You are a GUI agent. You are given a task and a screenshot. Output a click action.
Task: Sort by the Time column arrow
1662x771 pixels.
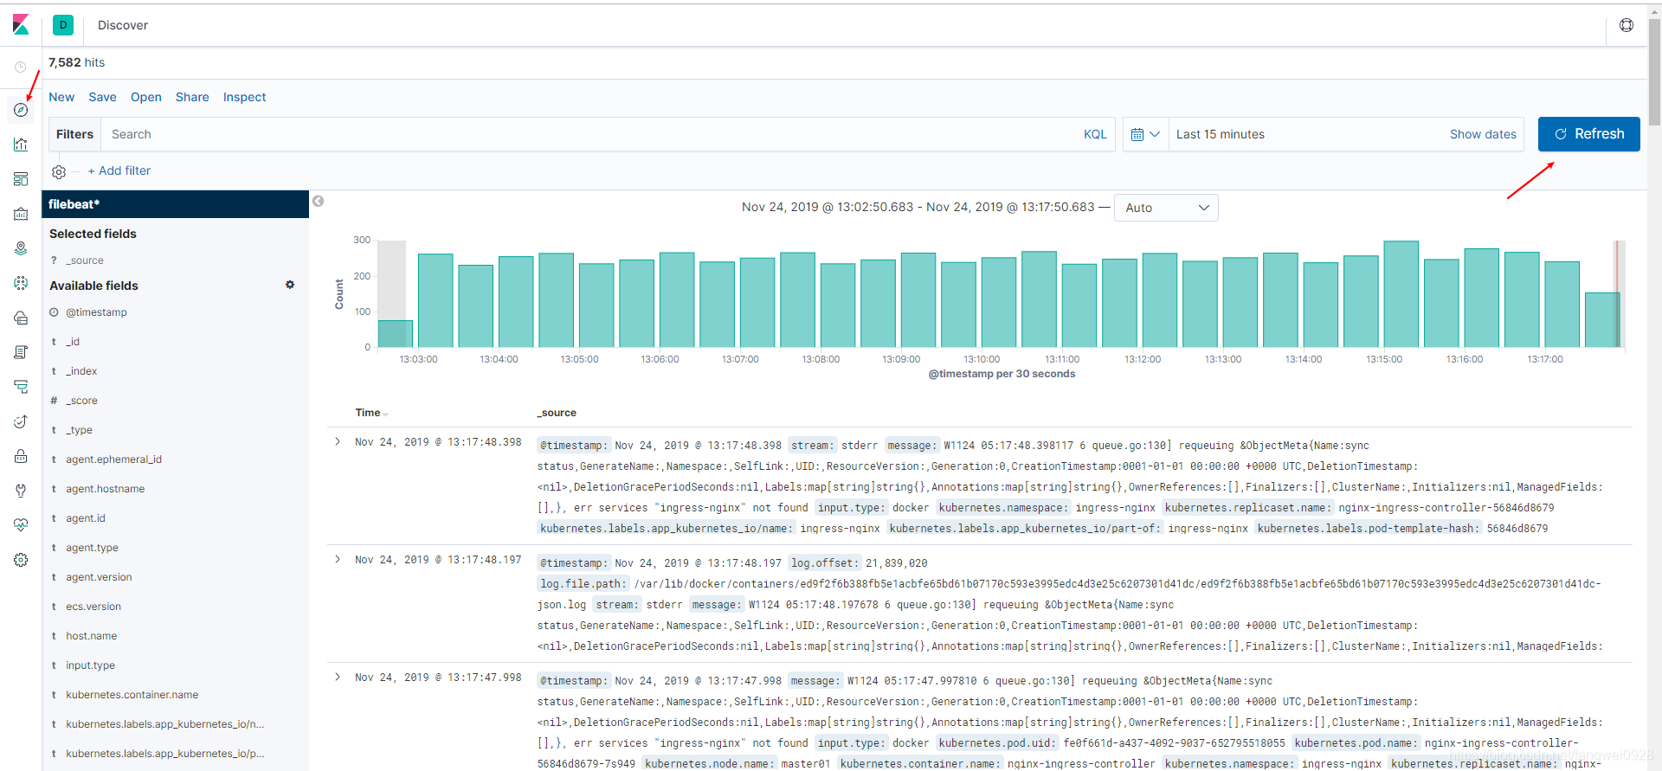(386, 414)
